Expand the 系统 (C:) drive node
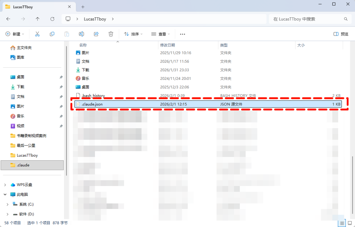Viewport: 355px width, 227px height. (x=8, y=204)
